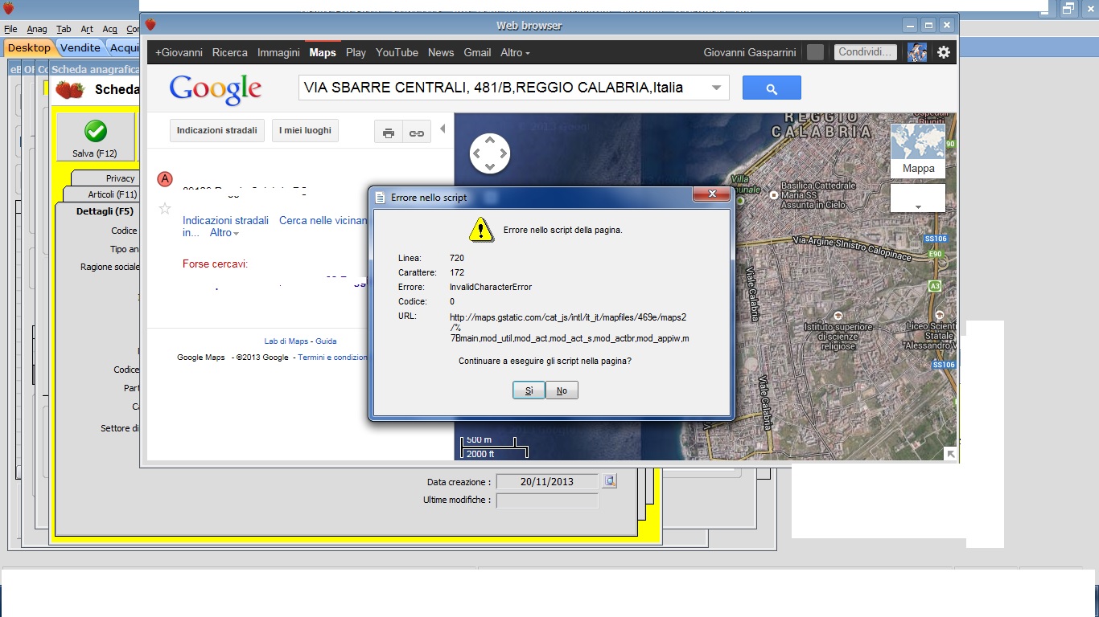This screenshot has height=617, width=1099.
Task: Open Immagini in the Google bar
Action: click(278, 52)
